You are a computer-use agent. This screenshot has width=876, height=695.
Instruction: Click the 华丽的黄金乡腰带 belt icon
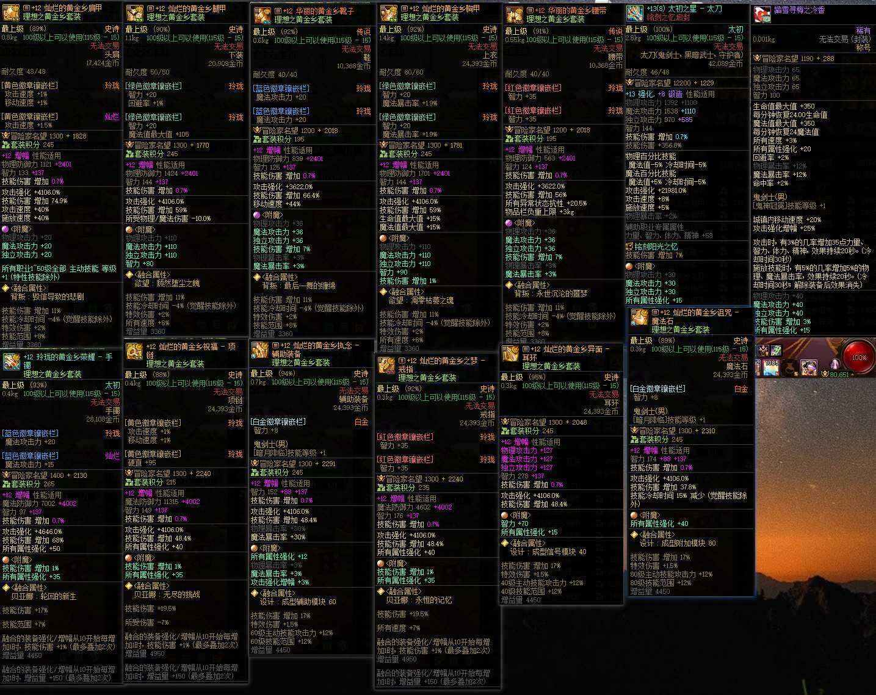514,15
